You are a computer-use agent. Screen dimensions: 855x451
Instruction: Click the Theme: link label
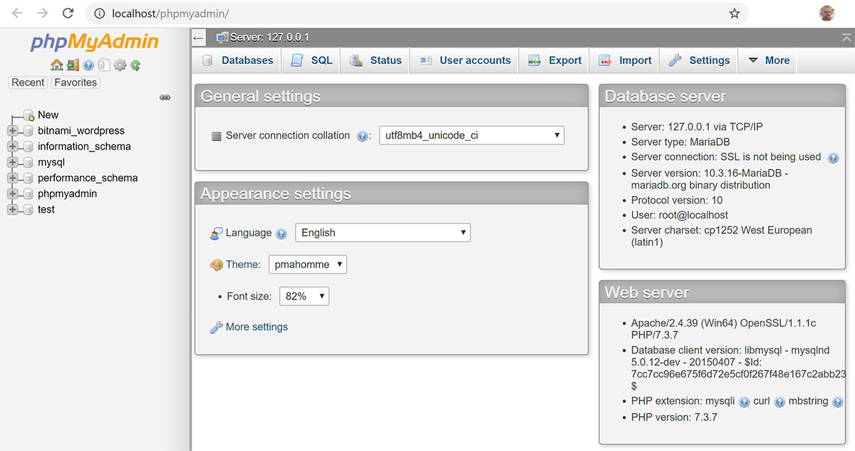pos(243,265)
